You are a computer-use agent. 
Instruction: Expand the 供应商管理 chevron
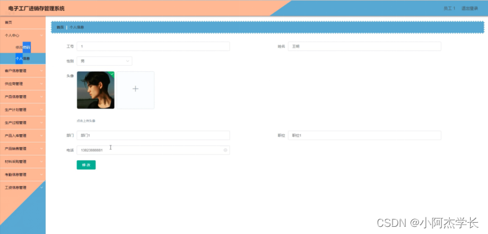[41, 84]
